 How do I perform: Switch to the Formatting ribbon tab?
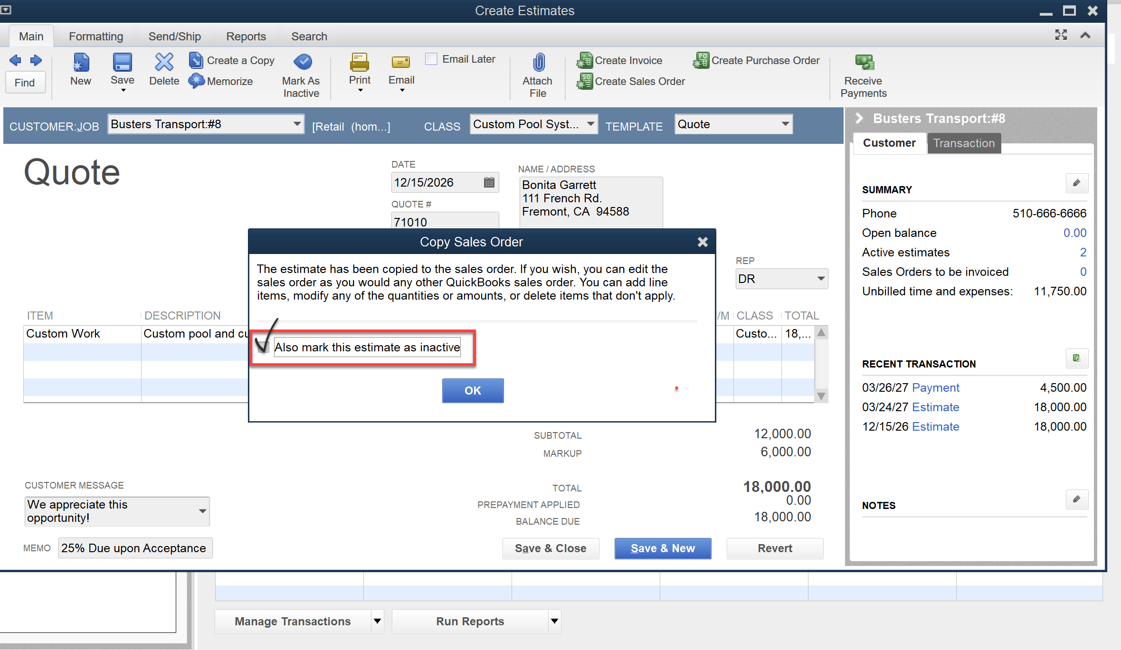click(x=95, y=37)
